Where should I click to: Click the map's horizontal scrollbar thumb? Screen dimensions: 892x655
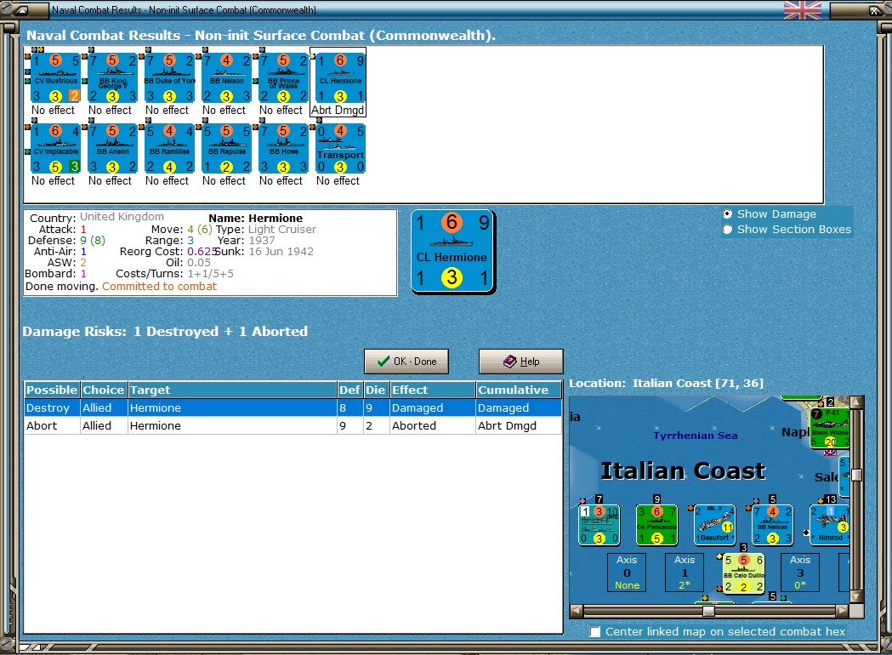click(x=708, y=611)
